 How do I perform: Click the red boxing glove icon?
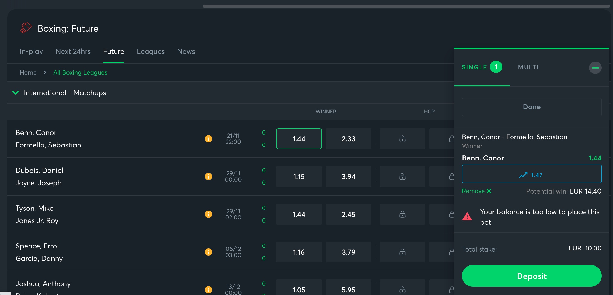26,28
